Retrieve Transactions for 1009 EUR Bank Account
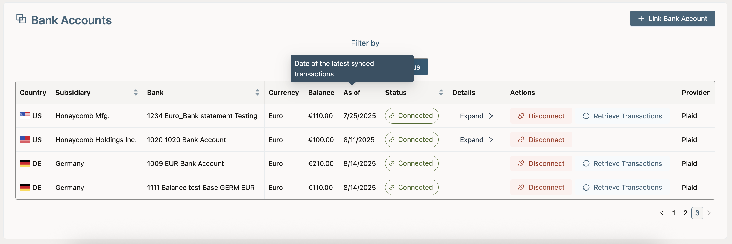Viewport: 732px width, 244px height. point(622,164)
